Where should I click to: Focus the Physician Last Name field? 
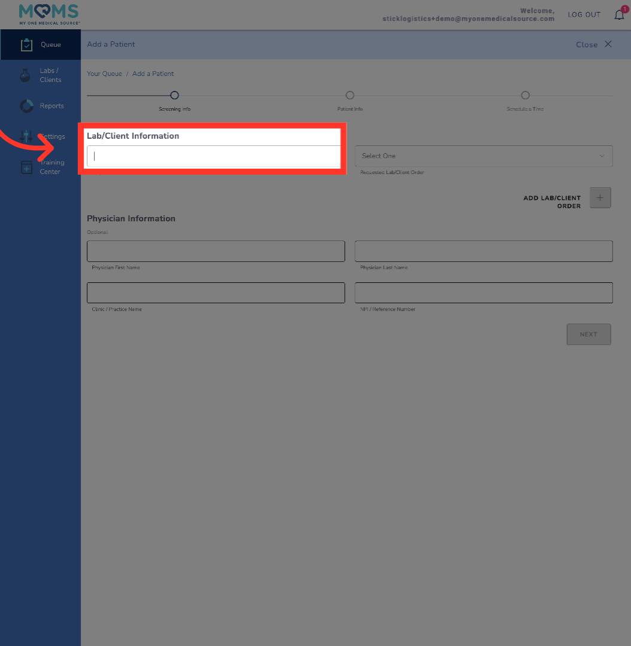coord(483,251)
